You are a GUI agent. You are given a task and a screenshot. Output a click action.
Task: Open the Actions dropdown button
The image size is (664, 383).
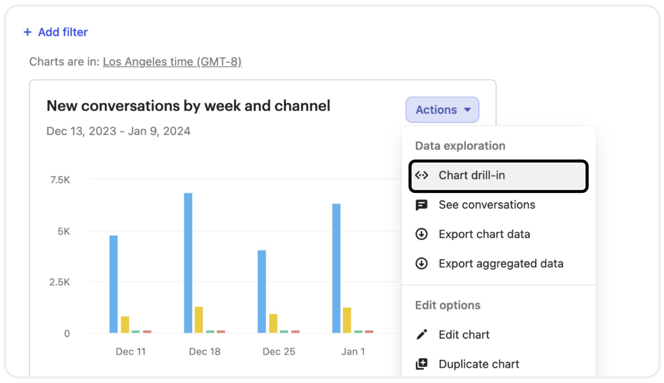pyautogui.click(x=442, y=110)
